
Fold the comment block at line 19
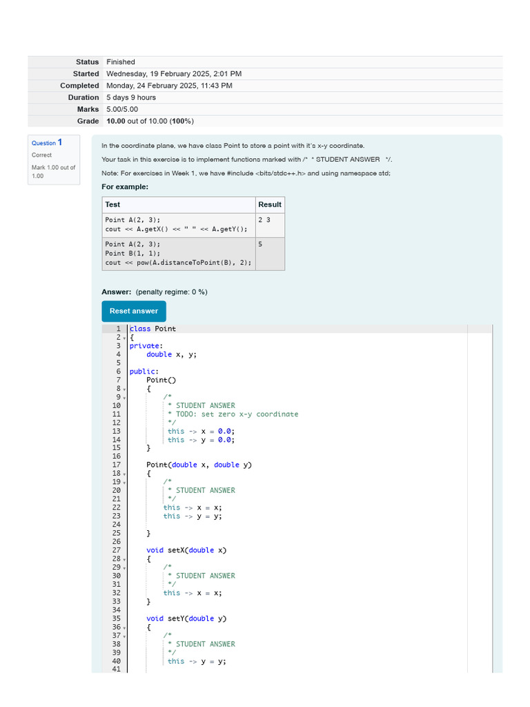coord(124,483)
